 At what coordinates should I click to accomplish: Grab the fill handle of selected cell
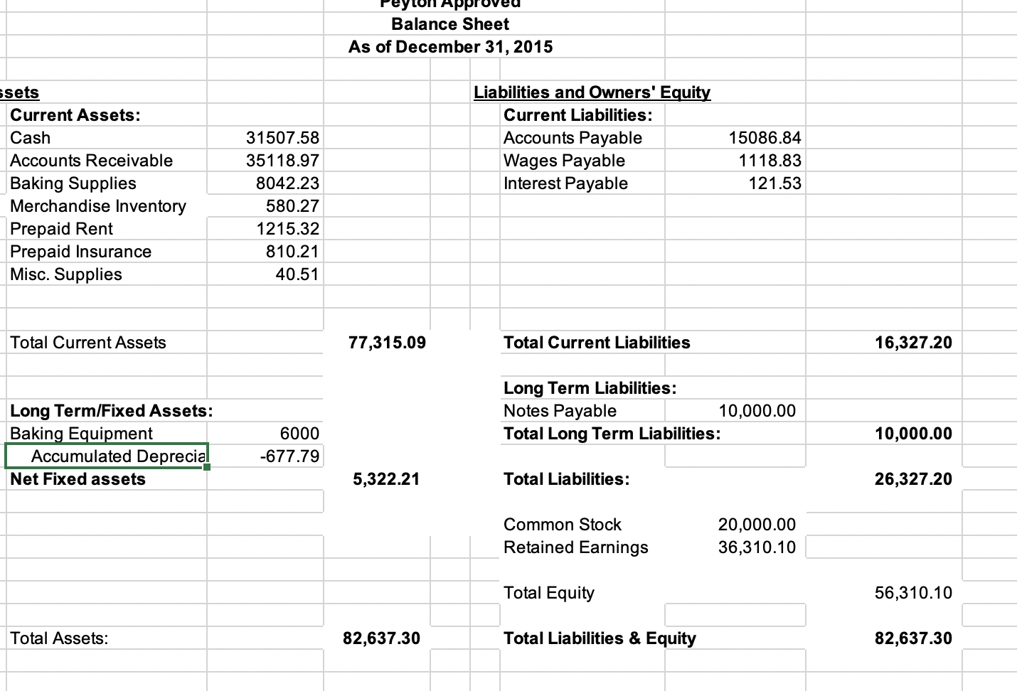pyautogui.click(x=207, y=467)
